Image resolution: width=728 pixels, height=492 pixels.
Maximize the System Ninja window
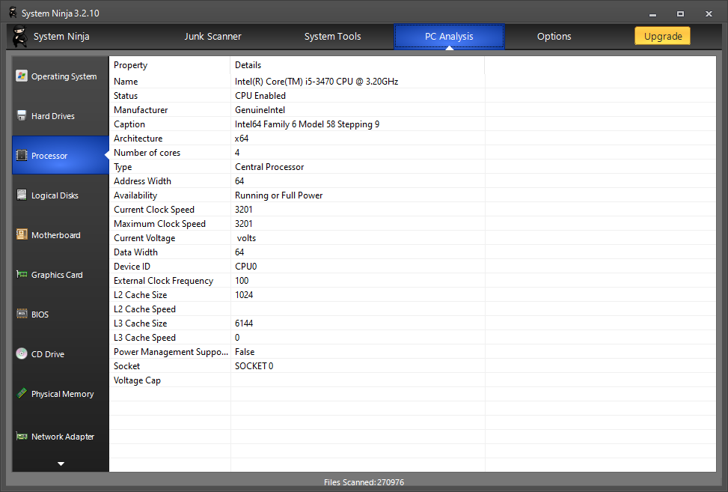coord(680,14)
